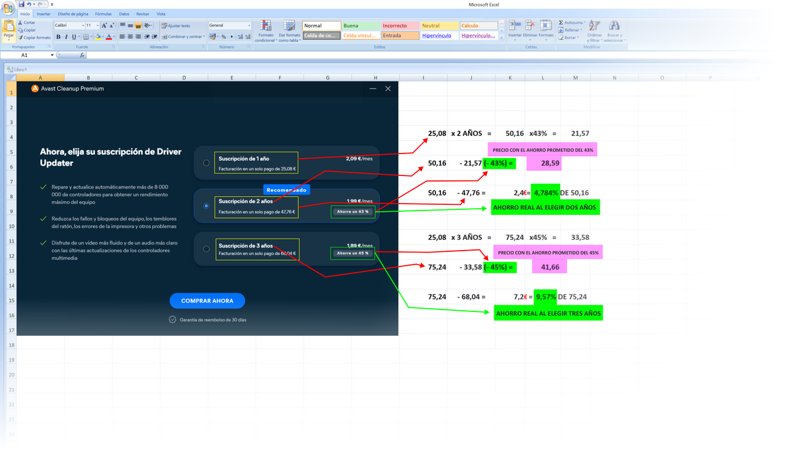Decrease font size with the small A icon
This screenshot has width=803, height=473.
(x=112, y=26)
